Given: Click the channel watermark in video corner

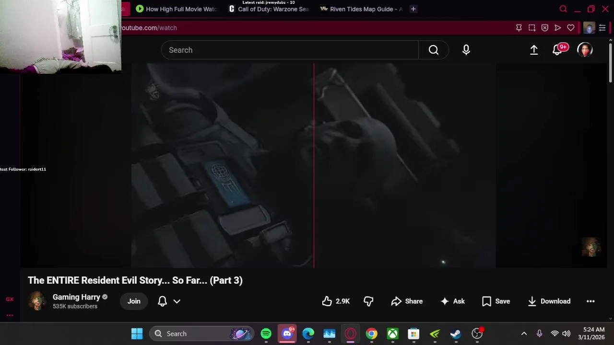Looking at the screenshot, I should pos(591,247).
